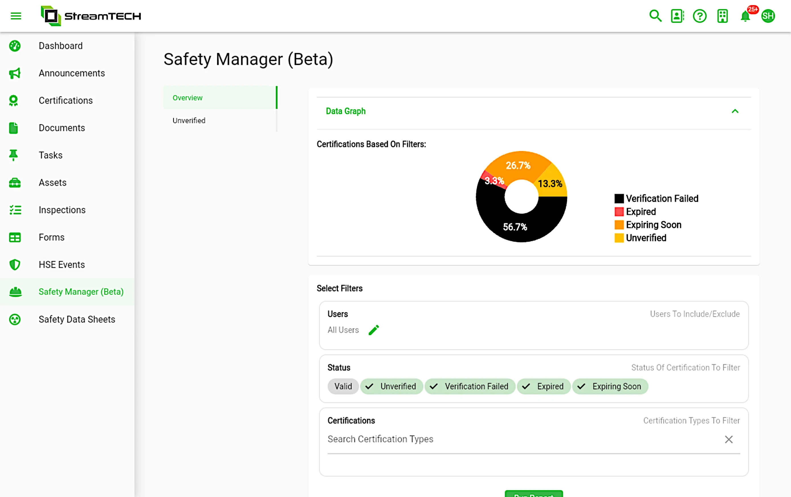Screen dimensions: 791x497
Task: Open Inspections in sidebar
Action: pyautogui.click(x=67, y=210)
